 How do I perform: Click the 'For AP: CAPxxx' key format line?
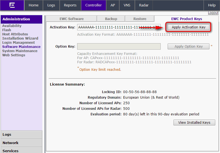pyautogui.click(x=128, y=58)
